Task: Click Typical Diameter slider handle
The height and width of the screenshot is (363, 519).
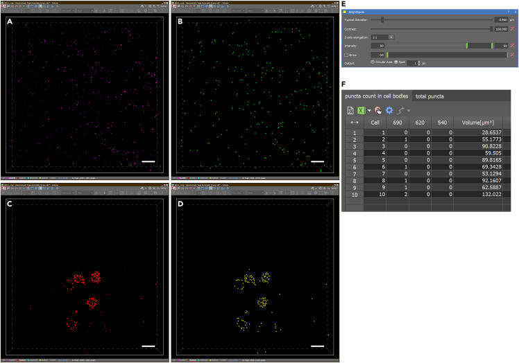Action: (382, 20)
